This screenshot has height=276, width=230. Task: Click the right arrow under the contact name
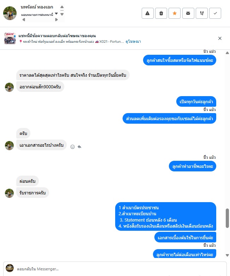(x=56, y=20)
